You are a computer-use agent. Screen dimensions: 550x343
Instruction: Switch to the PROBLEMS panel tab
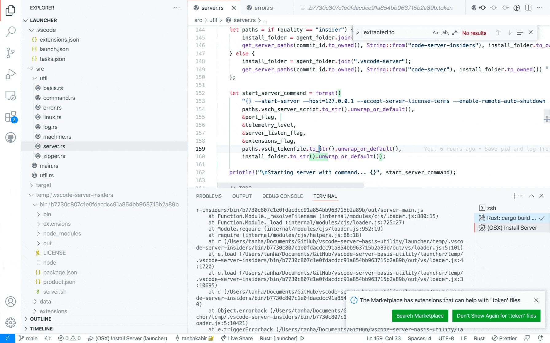[x=209, y=196]
